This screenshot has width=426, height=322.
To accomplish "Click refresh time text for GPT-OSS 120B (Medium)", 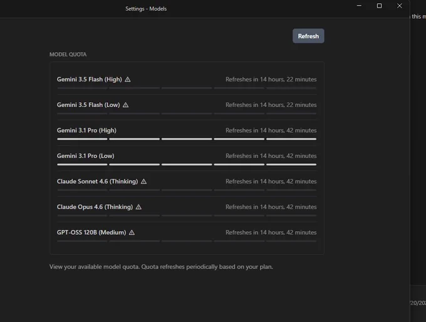I will (x=271, y=232).
